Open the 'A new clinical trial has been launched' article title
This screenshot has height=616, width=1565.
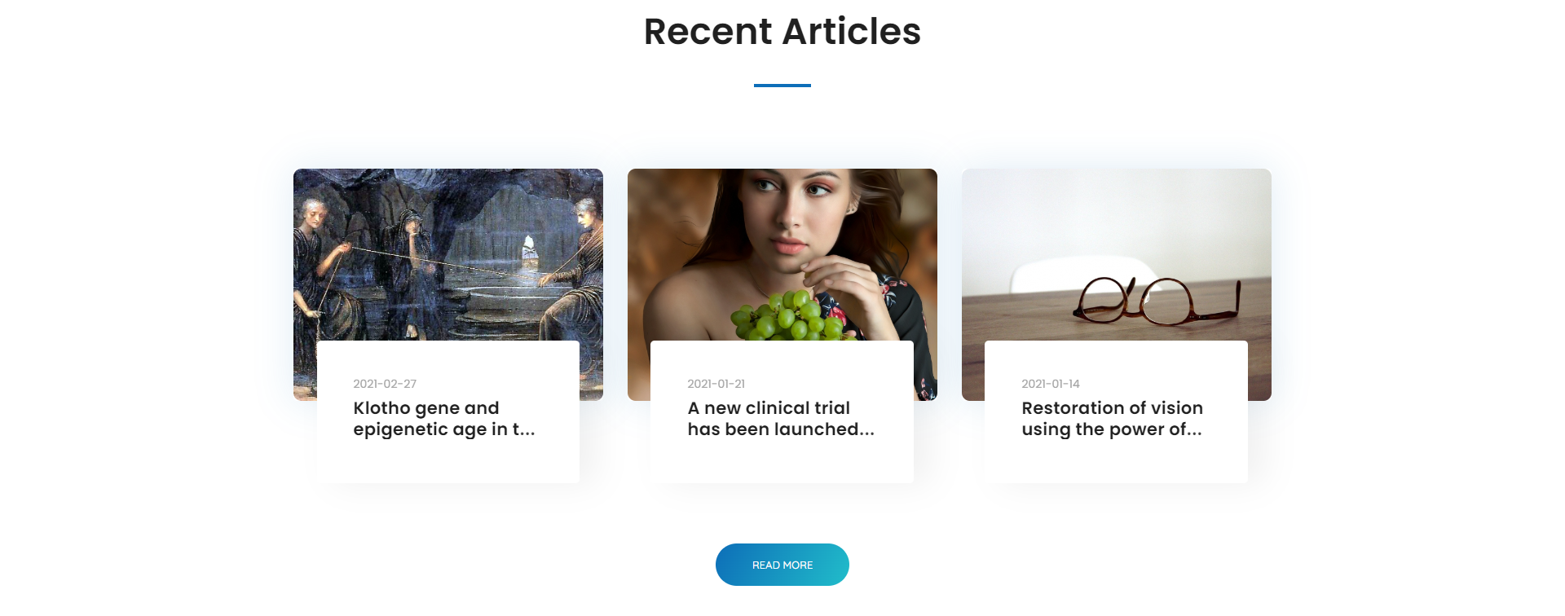(781, 419)
